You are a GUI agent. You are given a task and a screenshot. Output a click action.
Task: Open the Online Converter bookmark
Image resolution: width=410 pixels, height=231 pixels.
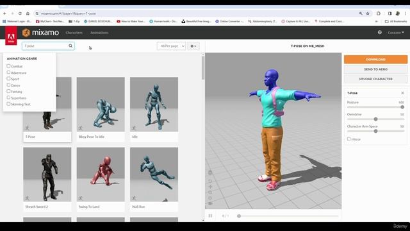[x=229, y=21]
